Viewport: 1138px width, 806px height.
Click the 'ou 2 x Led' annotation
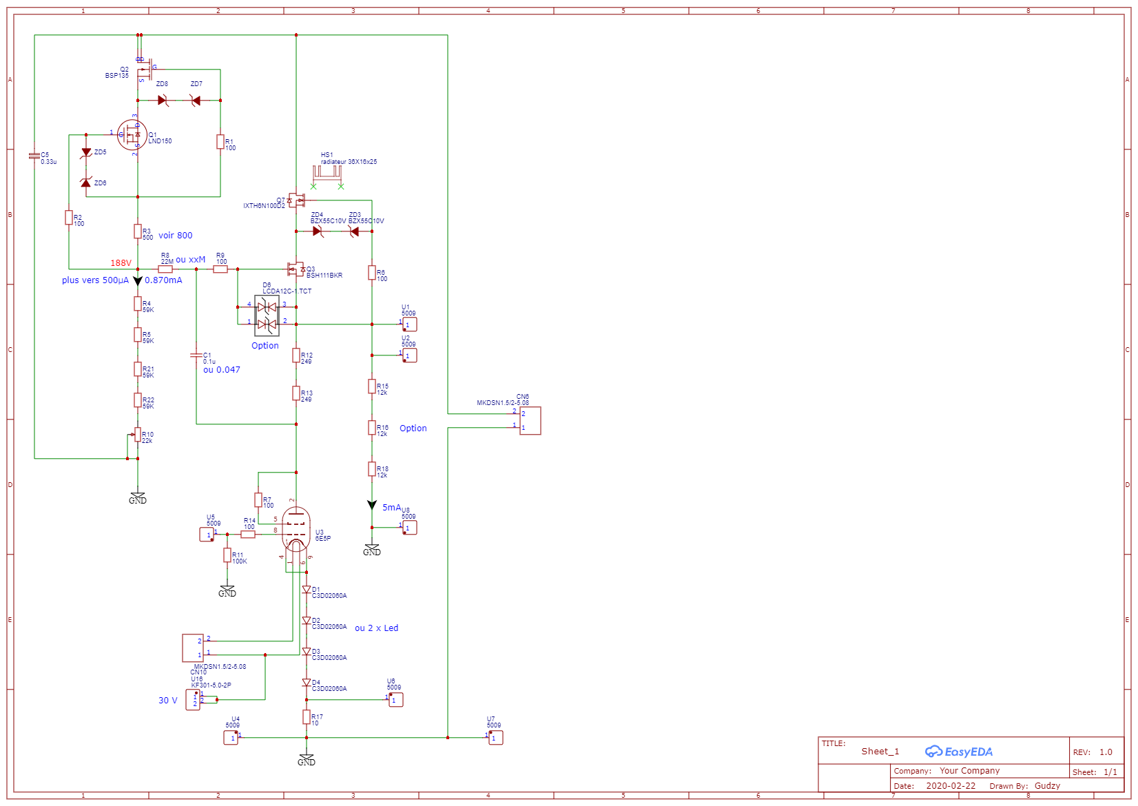(x=377, y=628)
